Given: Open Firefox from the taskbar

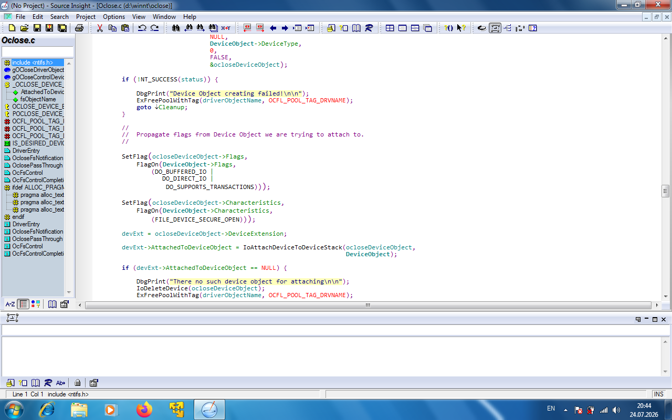Looking at the screenshot, I should pyautogui.click(x=144, y=409).
